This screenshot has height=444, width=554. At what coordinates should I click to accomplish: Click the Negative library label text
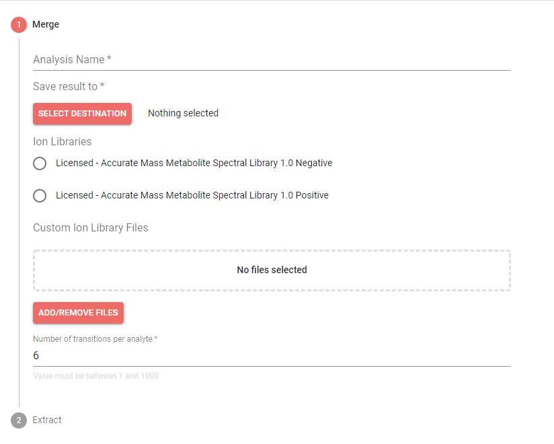click(194, 163)
